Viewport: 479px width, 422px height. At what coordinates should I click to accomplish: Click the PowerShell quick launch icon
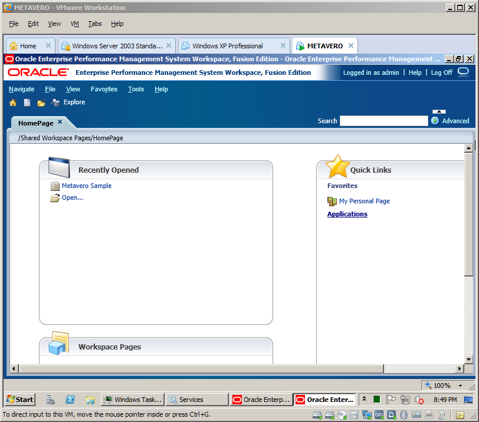[70, 400]
